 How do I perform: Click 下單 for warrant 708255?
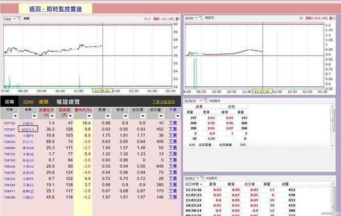click(x=173, y=172)
